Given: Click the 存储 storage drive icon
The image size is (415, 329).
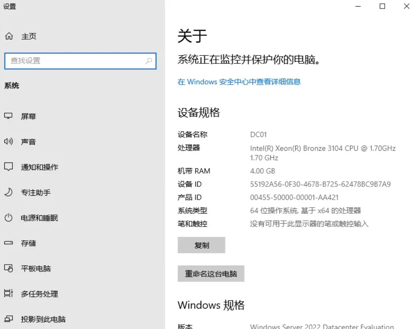Looking at the screenshot, I should coord(8,243).
